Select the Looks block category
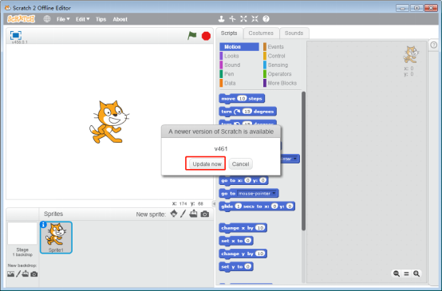This screenshot has width=442, height=291. click(231, 56)
